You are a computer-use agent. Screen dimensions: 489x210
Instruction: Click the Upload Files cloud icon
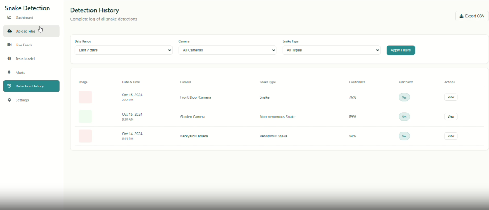(10, 31)
